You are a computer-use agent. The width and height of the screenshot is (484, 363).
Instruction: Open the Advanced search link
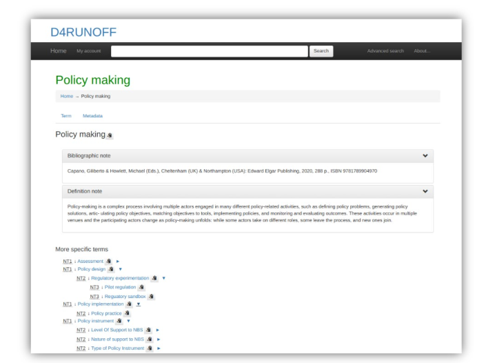tap(386, 51)
